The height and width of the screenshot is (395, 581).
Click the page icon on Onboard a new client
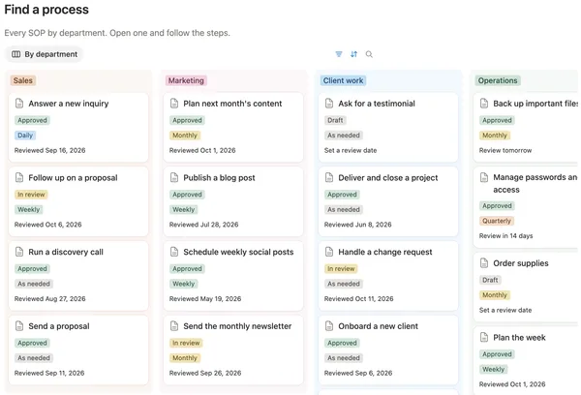pyautogui.click(x=329, y=326)
